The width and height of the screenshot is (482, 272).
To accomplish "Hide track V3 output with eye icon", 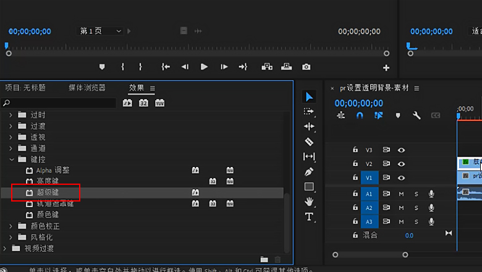I will 401,150.
